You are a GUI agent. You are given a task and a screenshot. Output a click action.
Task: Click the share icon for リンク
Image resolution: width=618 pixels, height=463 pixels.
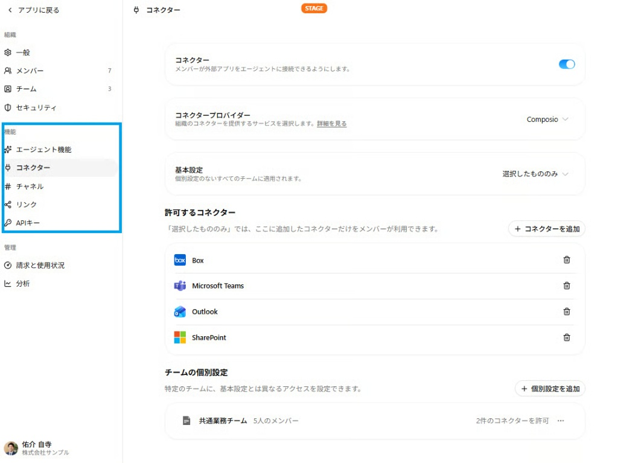pos(7,204)
